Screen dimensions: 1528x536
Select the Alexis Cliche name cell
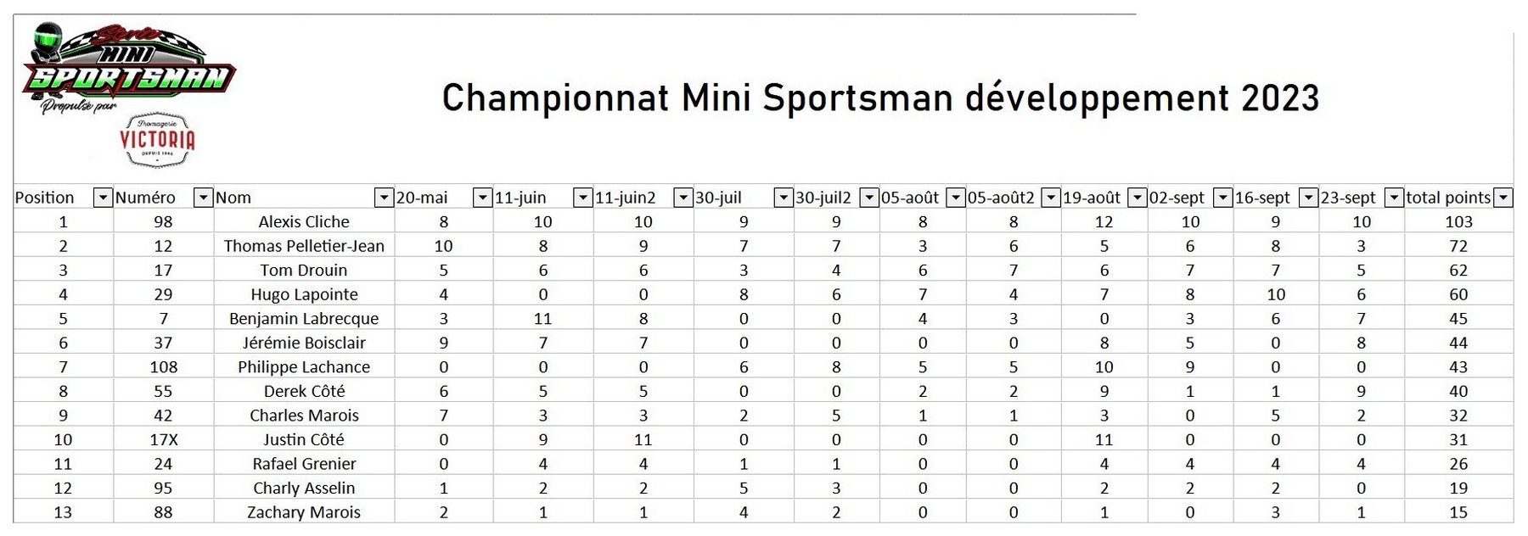pyautogui.click(x=304, y=221)
